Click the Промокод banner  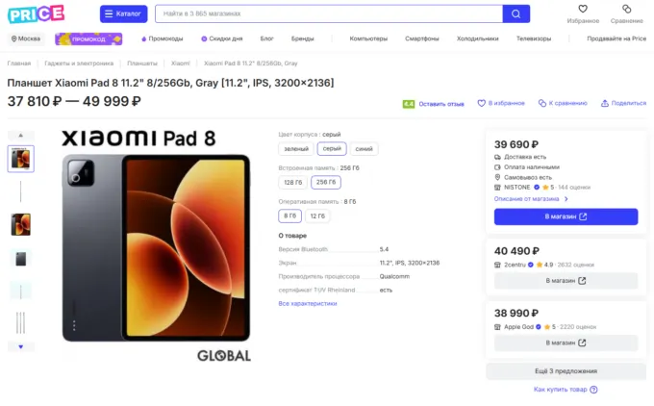click(x=88, y=38)
